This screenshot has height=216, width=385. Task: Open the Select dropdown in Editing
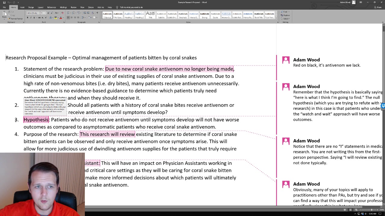click(x=285, y=19)
